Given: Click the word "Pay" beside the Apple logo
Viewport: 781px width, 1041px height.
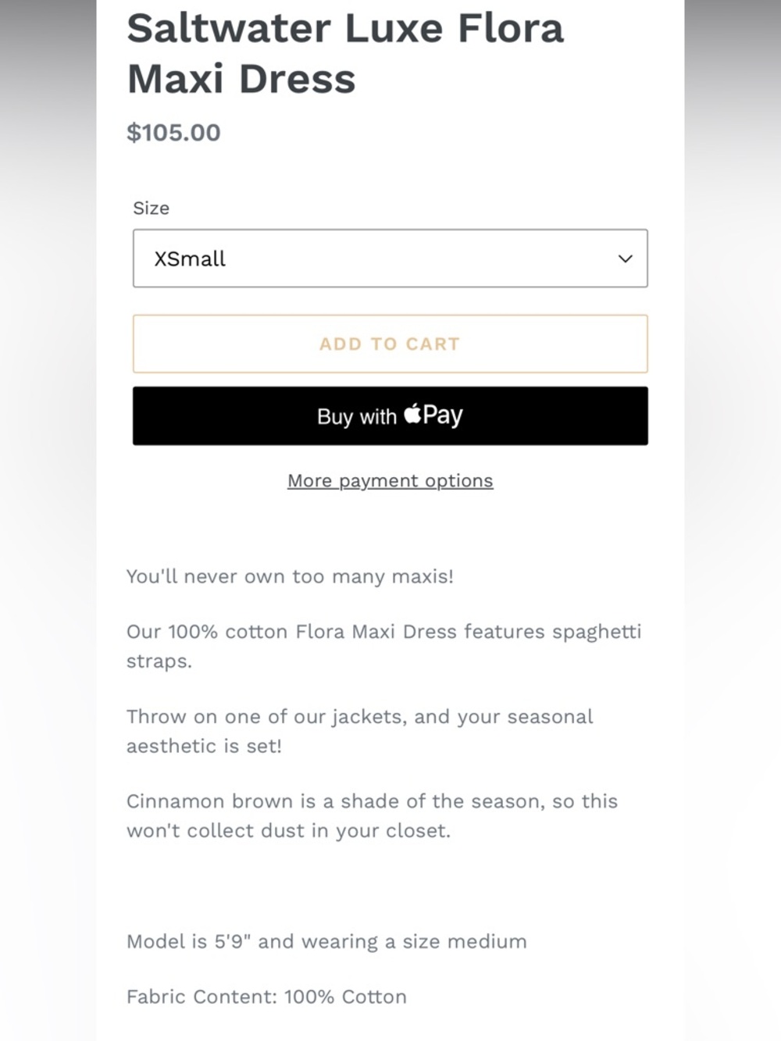Looking at the screenshot, I should tap(443, 415).
